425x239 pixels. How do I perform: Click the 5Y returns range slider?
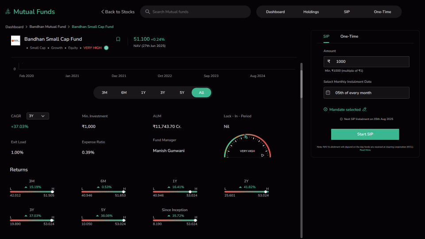(x=104, y=220)
